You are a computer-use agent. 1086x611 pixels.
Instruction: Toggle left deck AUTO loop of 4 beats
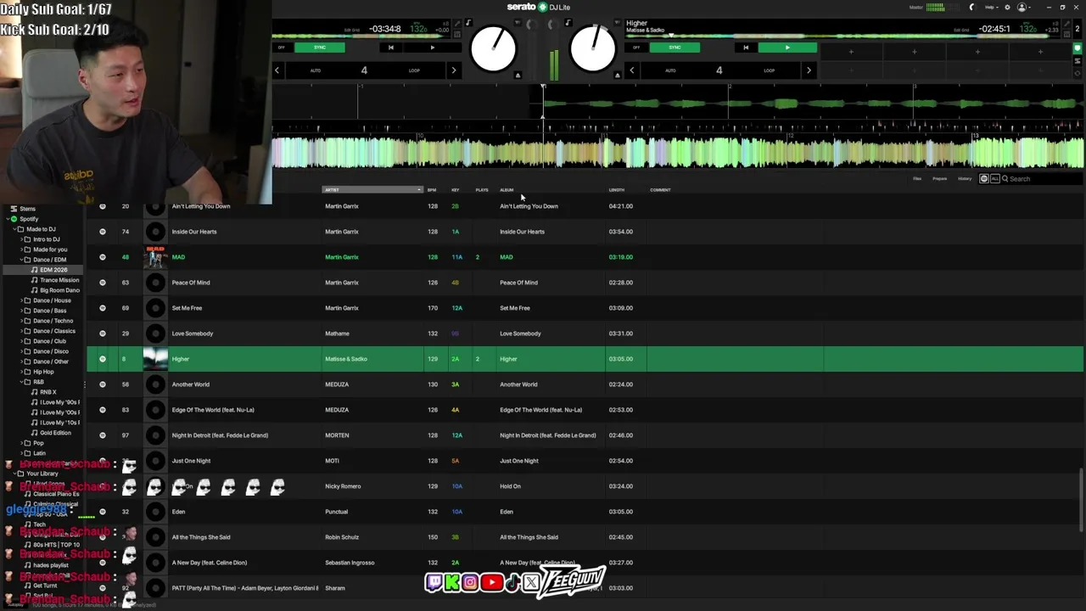(x=316, y=70)
